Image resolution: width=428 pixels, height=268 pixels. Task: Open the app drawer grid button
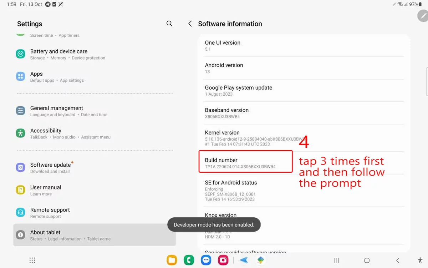pos(32,260)
